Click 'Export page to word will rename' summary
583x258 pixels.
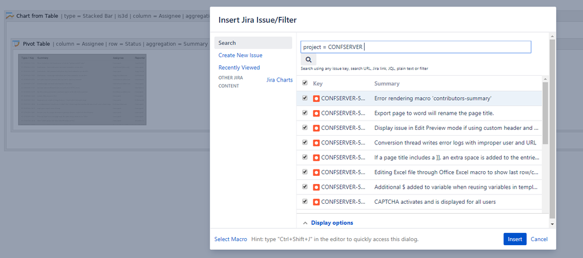tap(434, 113)
